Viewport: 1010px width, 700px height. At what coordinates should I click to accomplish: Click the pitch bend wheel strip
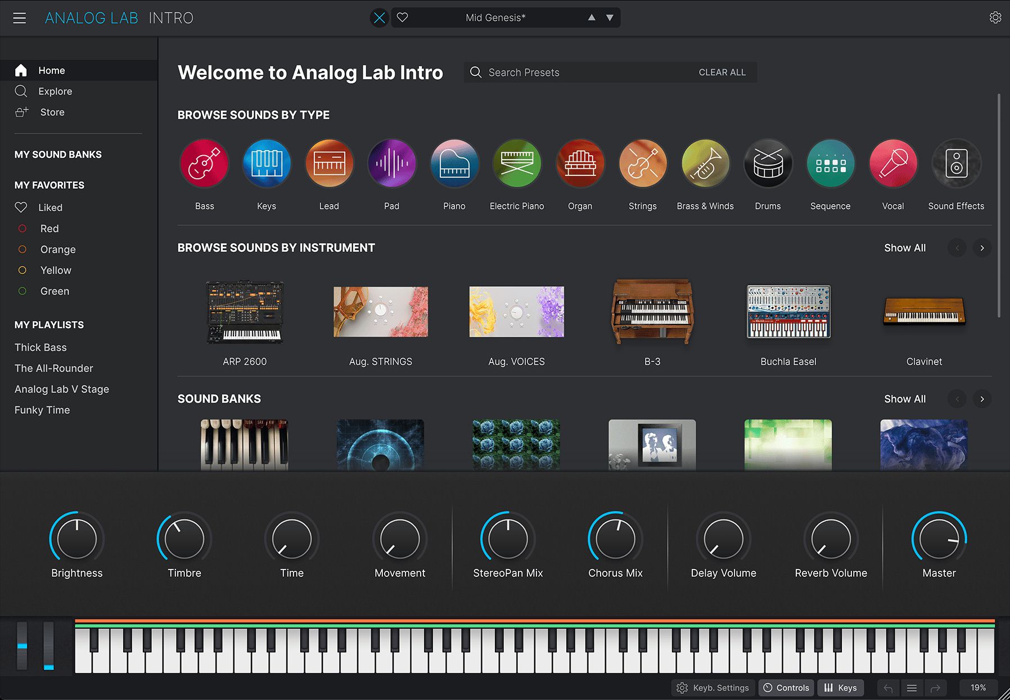(x=22, y=645)
